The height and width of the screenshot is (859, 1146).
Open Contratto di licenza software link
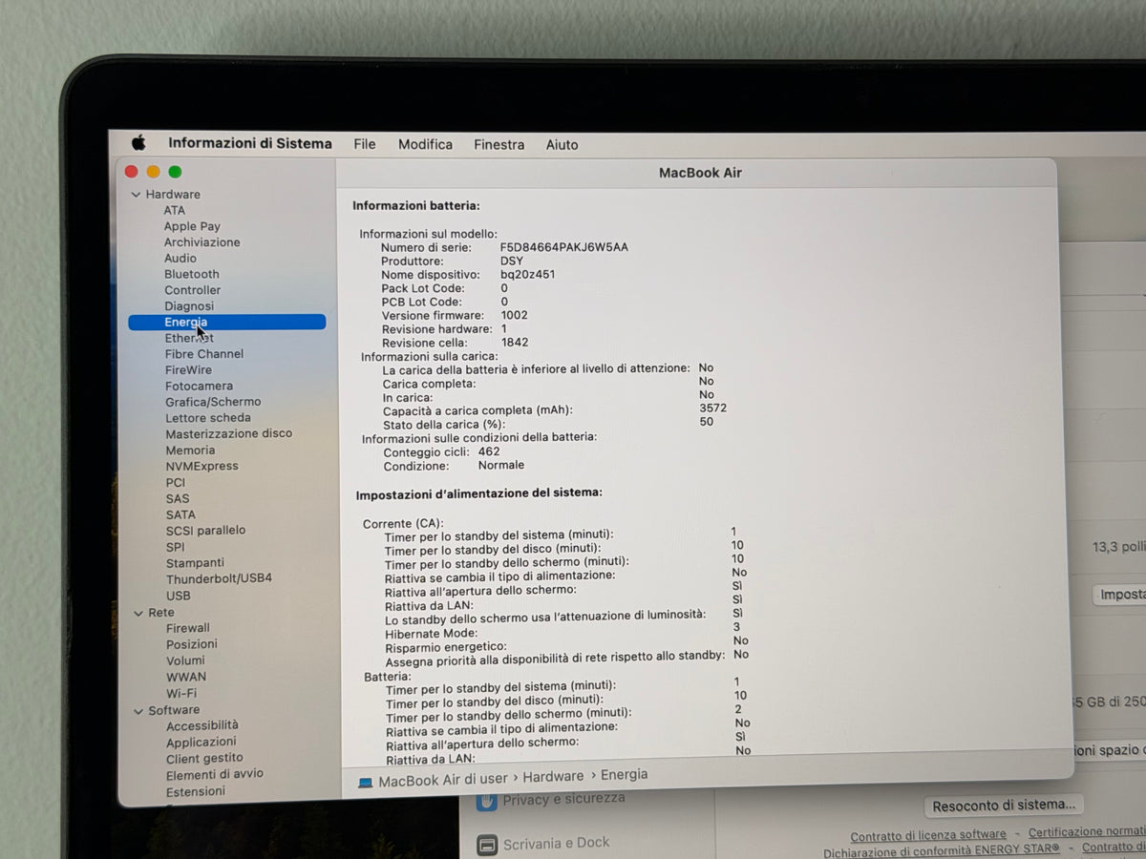[x=928, y=835]
